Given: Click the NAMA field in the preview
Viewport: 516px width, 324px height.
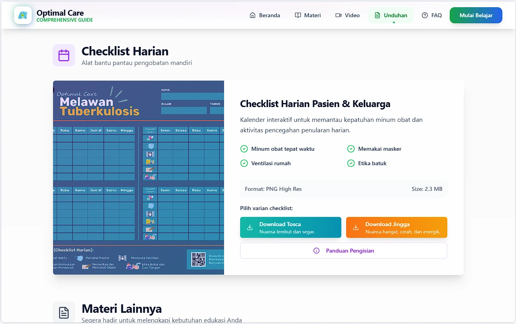Looking at the screenshot, I should [192, 96].
